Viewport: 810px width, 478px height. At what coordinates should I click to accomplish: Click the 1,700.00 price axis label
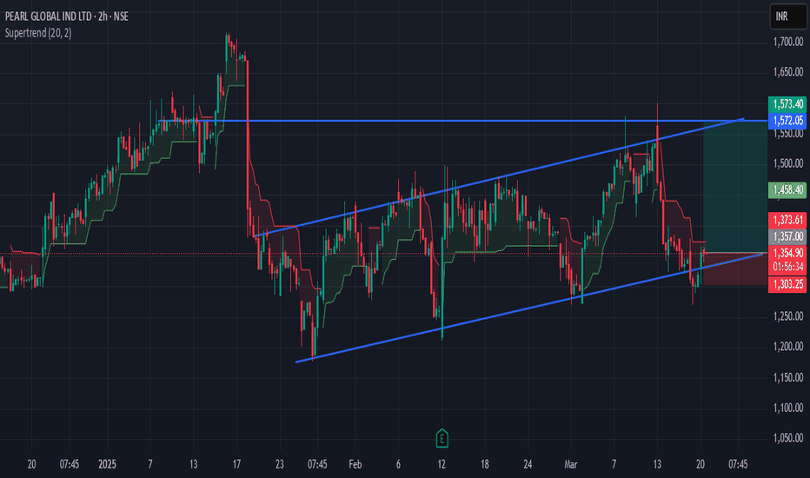(x=787, y=42)
